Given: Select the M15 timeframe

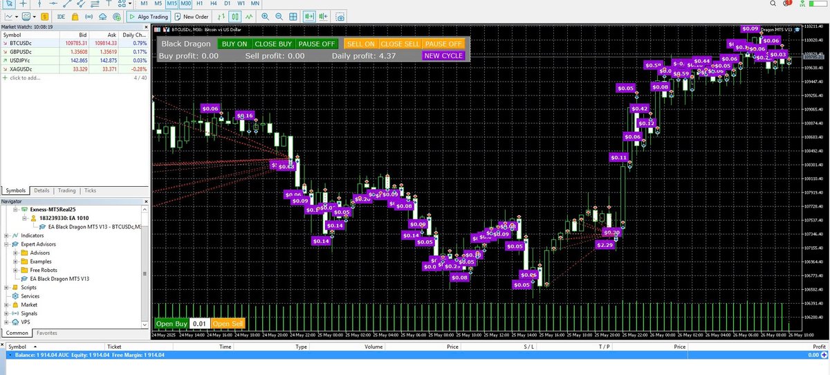Looking at the screenshot, I should tap(172, 3).
